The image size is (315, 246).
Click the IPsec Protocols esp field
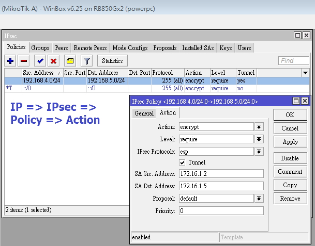pyautogui.click(x=216, y=152)
